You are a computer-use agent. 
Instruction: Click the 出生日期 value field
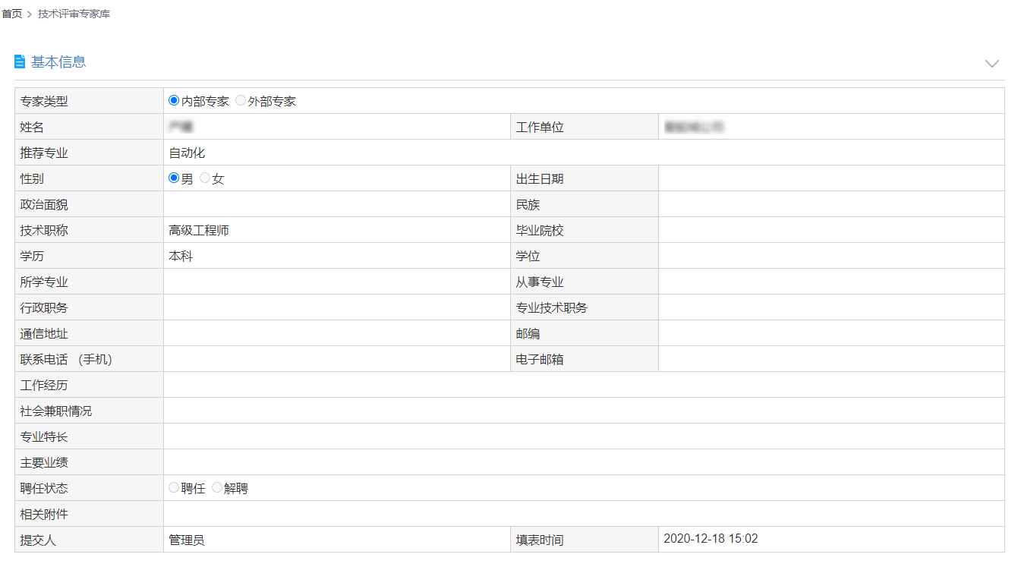coord(831,178)
